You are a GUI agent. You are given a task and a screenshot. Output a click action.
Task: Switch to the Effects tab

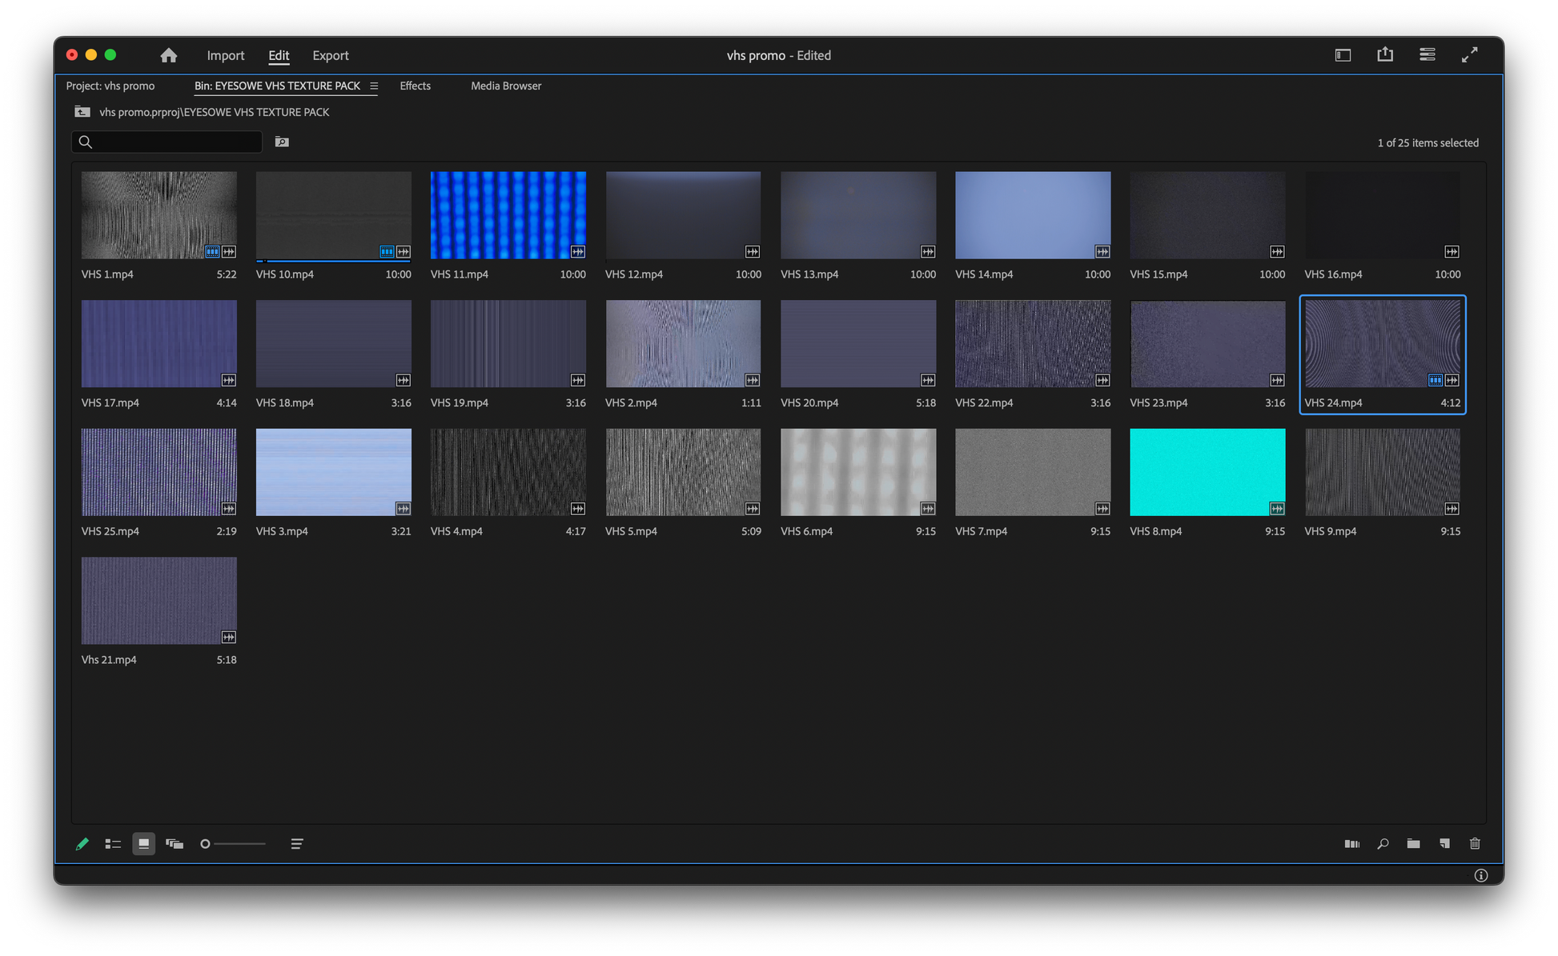click(x=415, y=86)
